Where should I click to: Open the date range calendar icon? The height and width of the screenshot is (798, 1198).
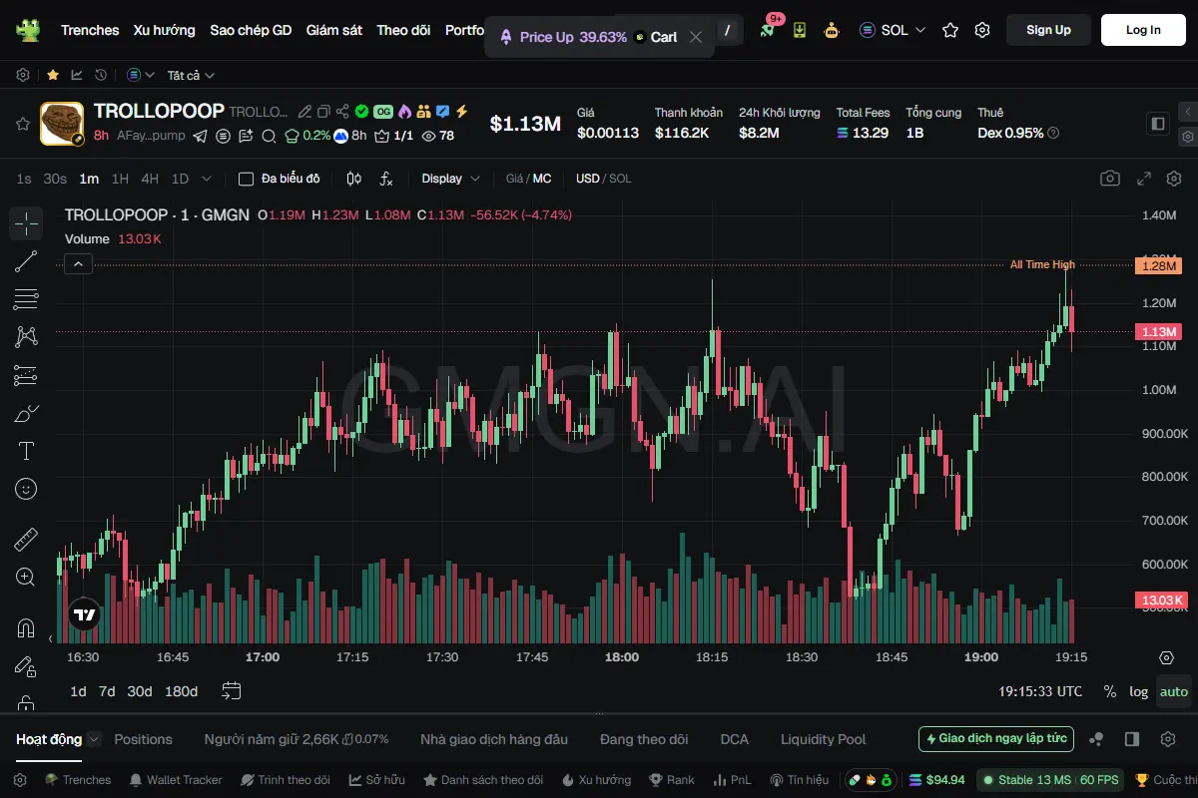232,690
